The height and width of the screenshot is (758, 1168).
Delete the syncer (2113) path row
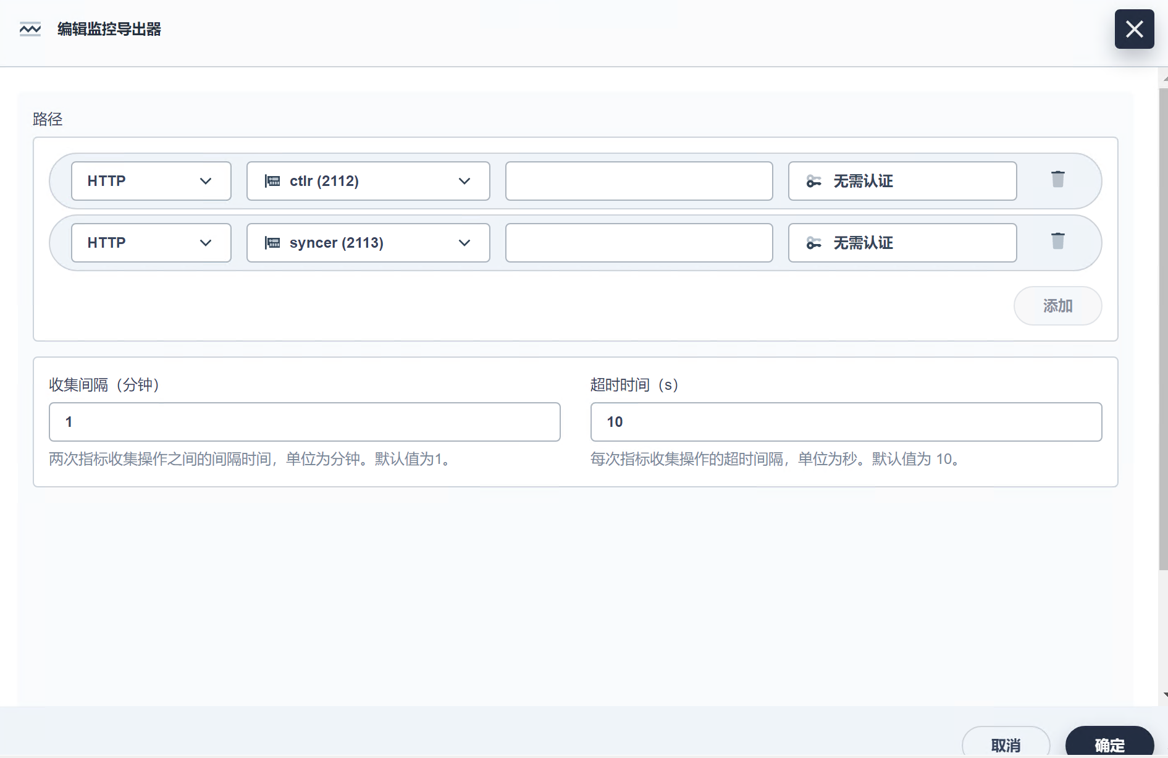click(1058, 241)
